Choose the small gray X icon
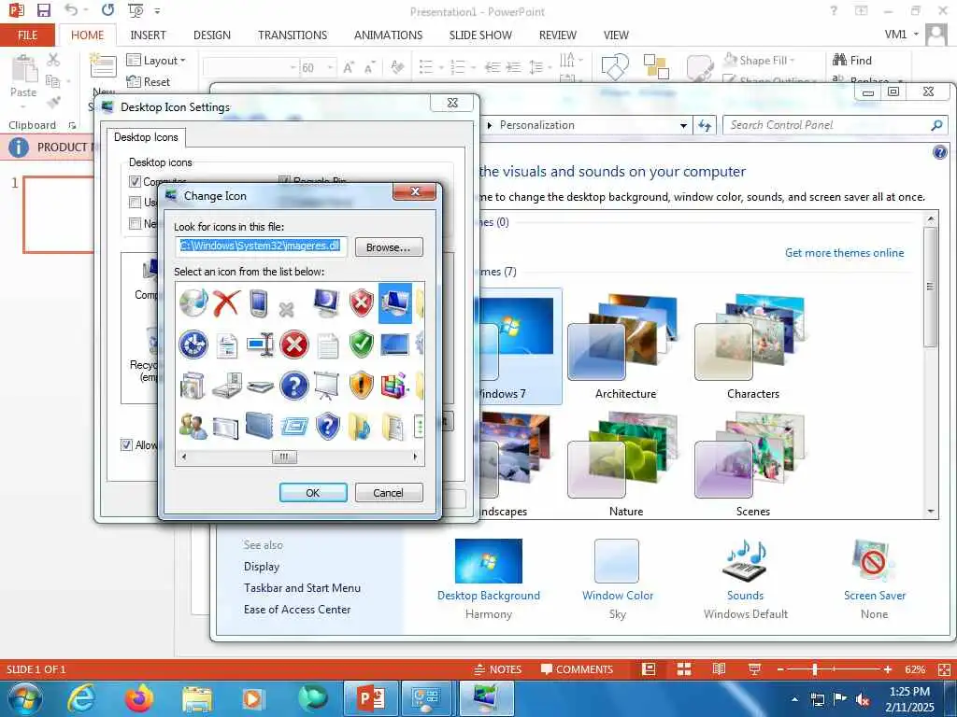 tap(286, 310)
